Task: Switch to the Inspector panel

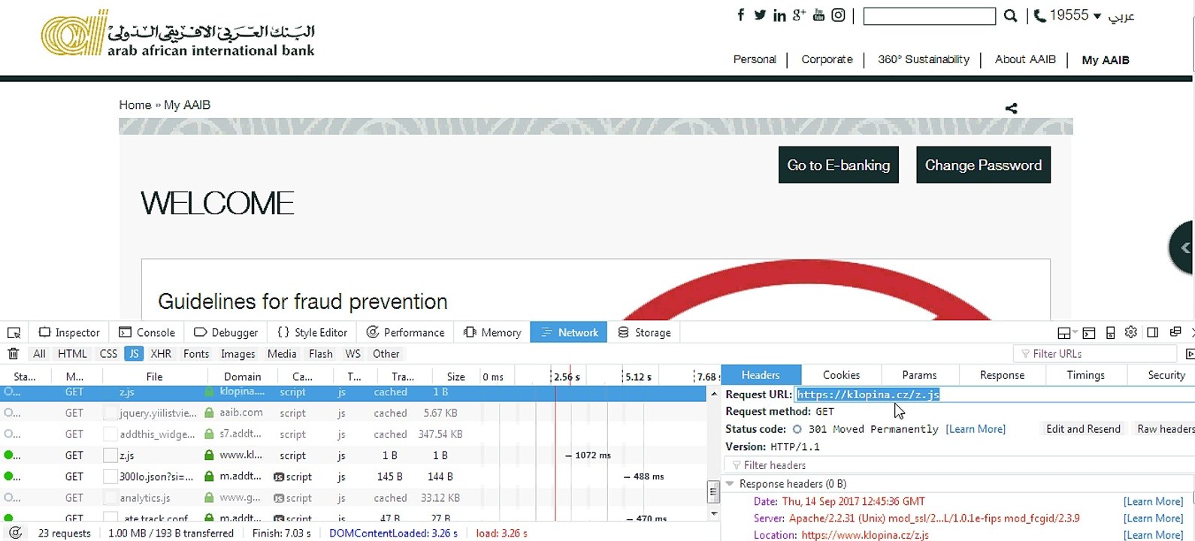Action: 69,332
